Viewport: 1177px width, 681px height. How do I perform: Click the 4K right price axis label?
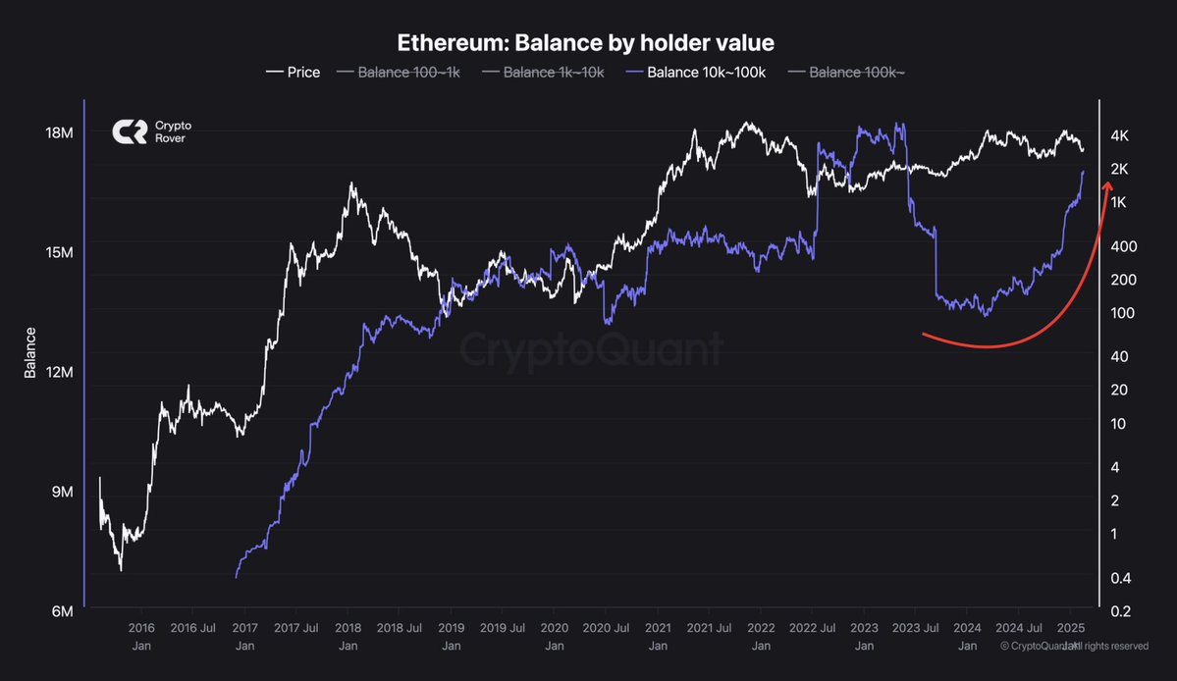click(x=1119, y=135)
